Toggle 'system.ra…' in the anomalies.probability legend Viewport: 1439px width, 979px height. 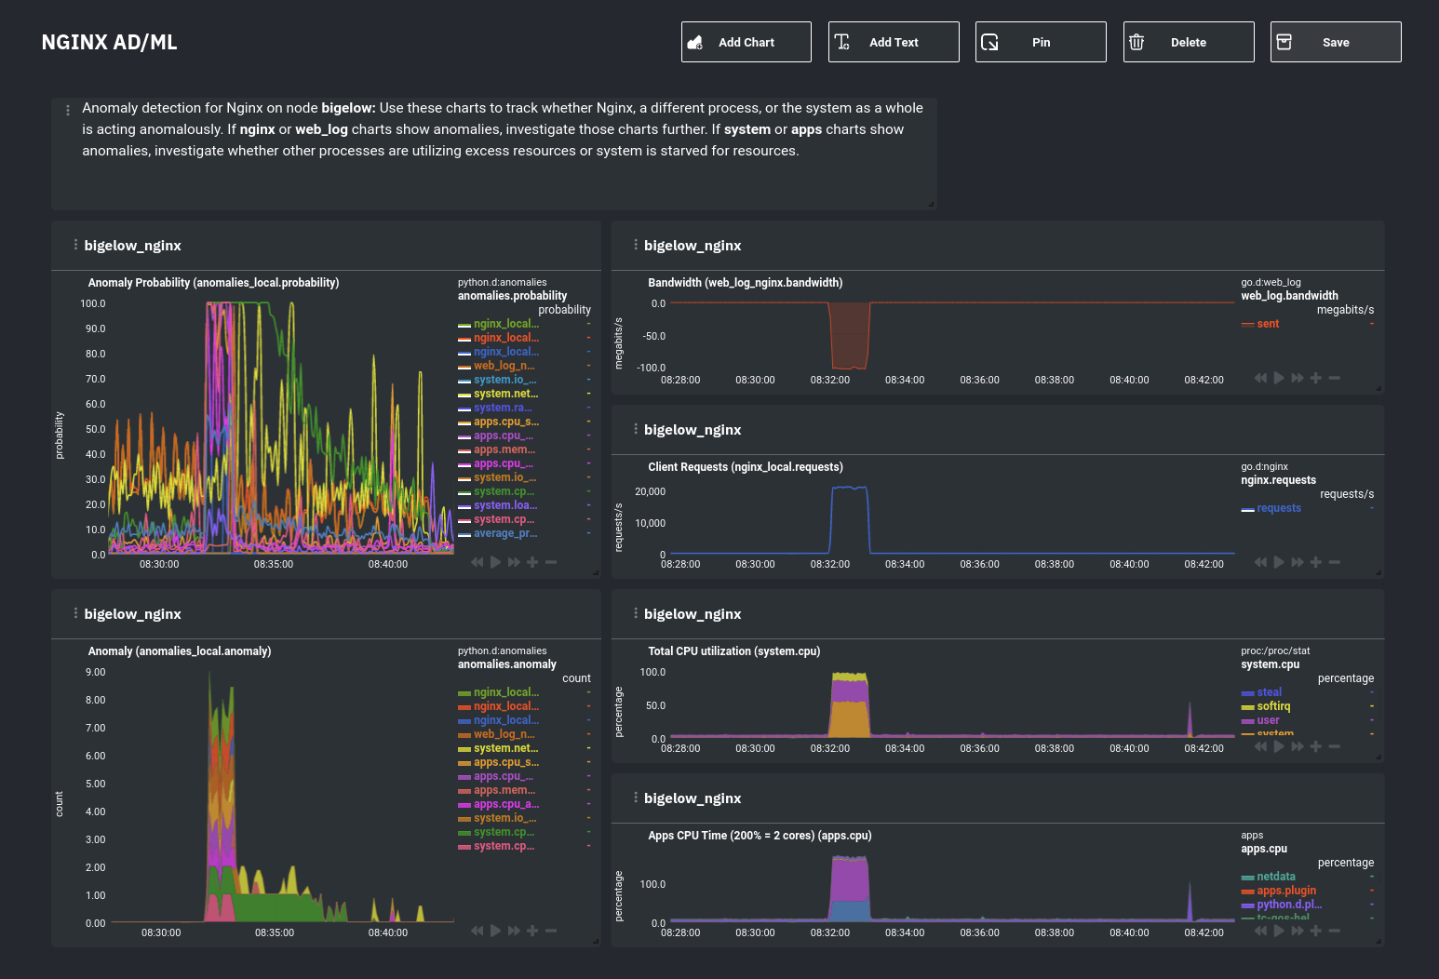pyautogui.click(x=503, y=408)
